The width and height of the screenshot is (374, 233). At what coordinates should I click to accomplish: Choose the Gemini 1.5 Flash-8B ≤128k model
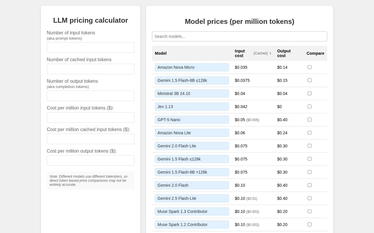192,80
